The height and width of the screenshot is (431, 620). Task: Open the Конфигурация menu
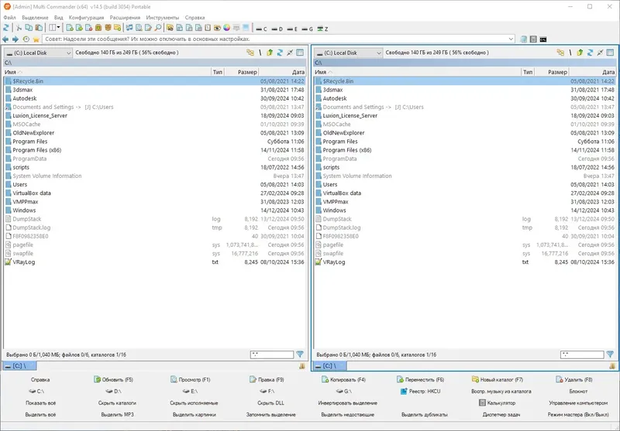tap(86, 17)
